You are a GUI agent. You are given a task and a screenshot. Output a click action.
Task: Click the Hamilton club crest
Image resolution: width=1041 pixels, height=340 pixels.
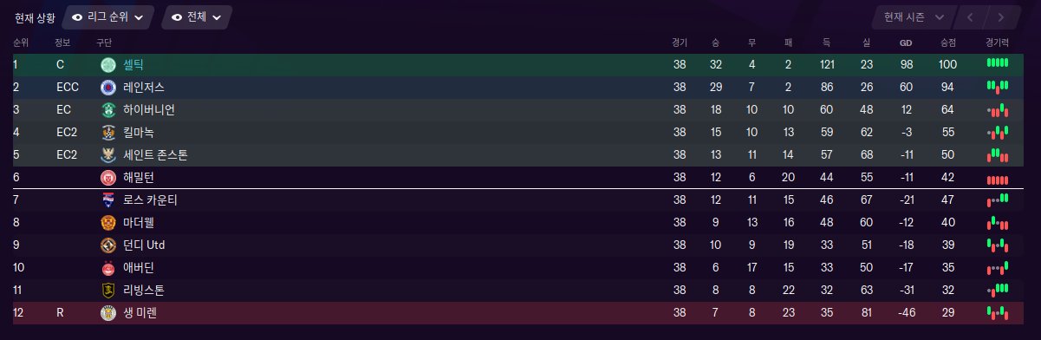(107, 178)
